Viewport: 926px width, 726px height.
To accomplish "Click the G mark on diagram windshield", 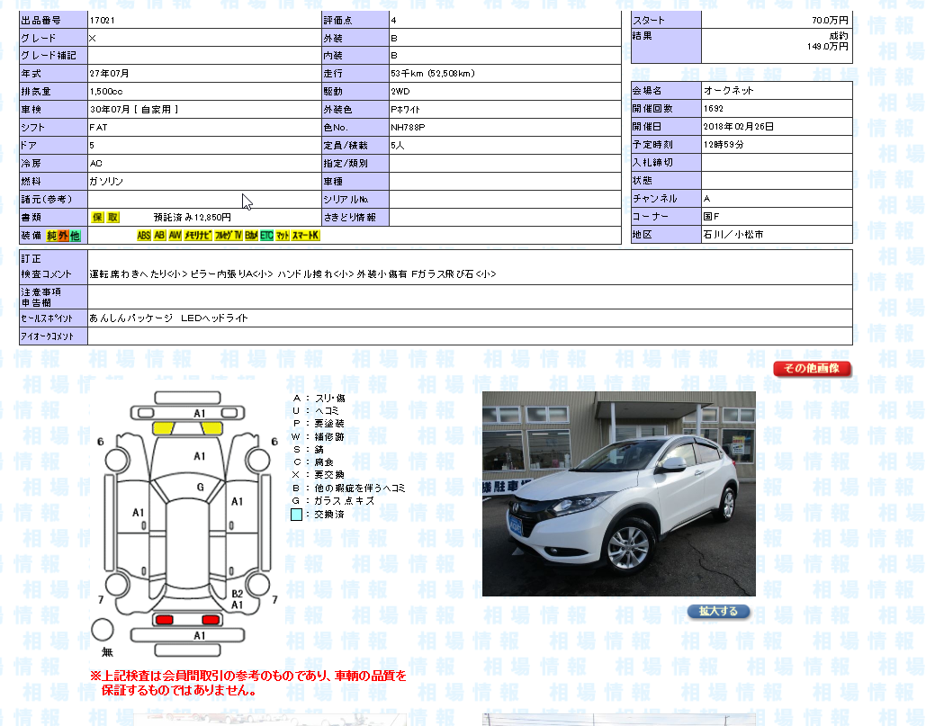I will point(200,487).
